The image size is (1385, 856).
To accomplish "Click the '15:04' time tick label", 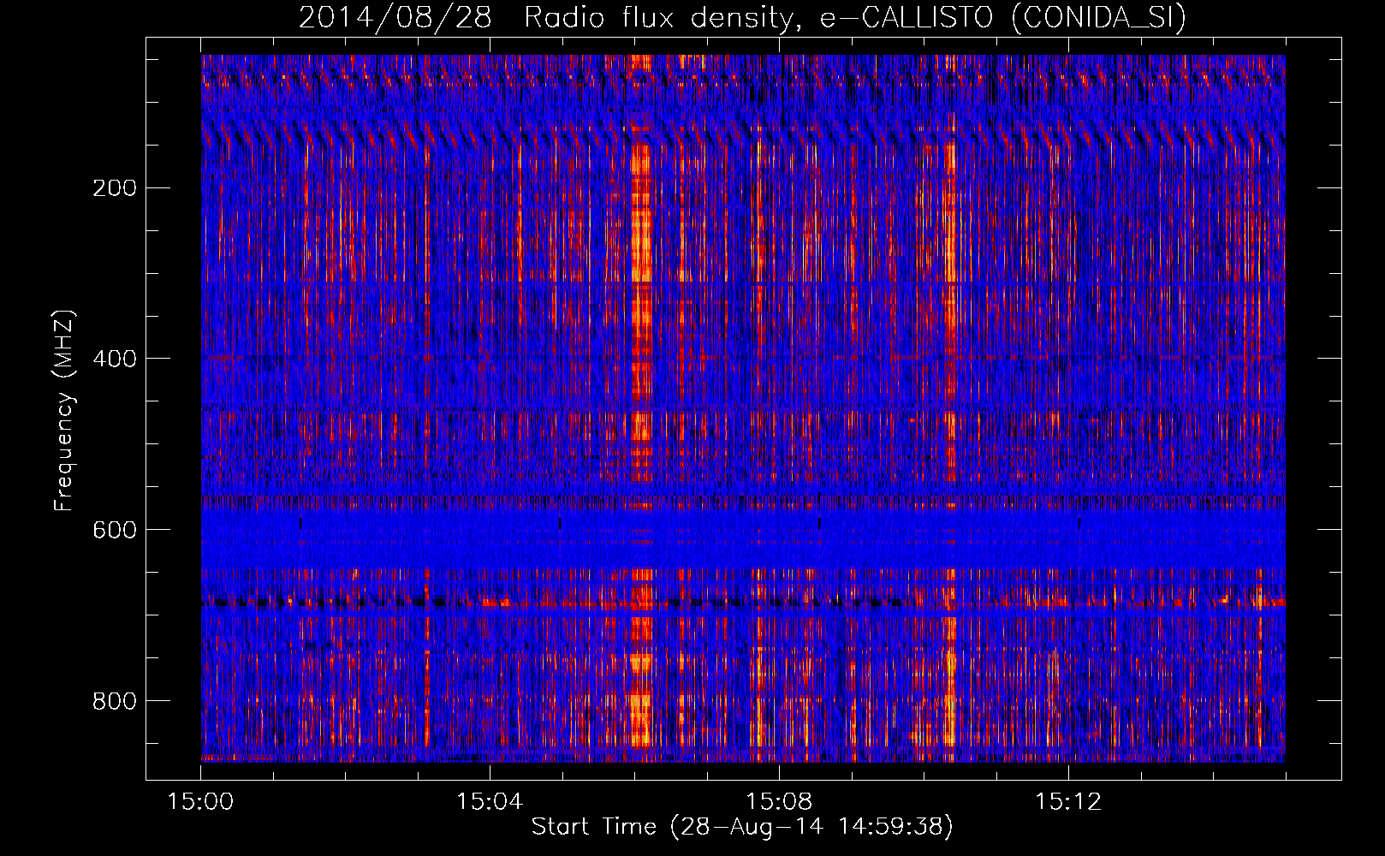I will coord(490,802).
